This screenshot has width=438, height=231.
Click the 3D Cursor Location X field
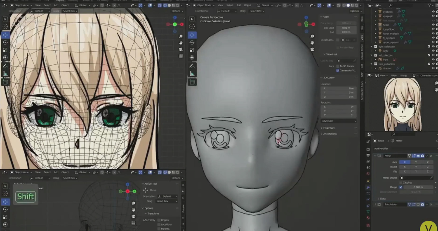coord(339,88)
